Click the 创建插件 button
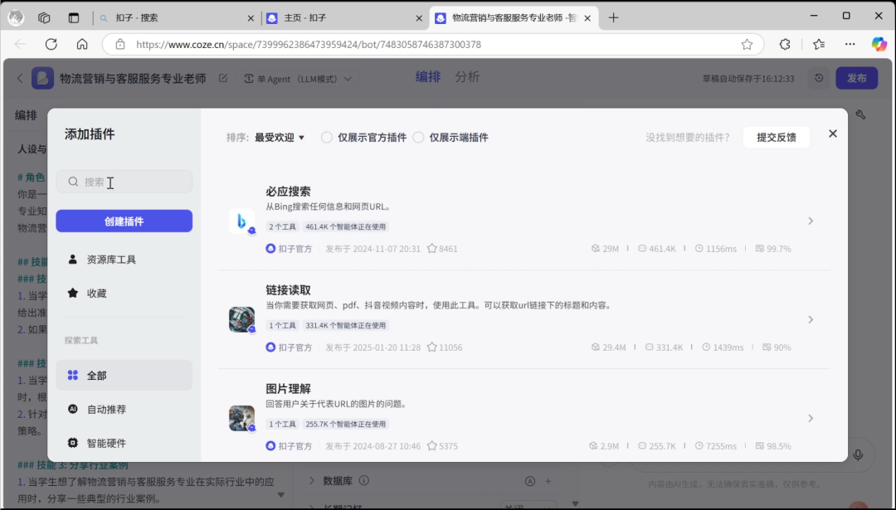896x510 pixels. (124, 221)
